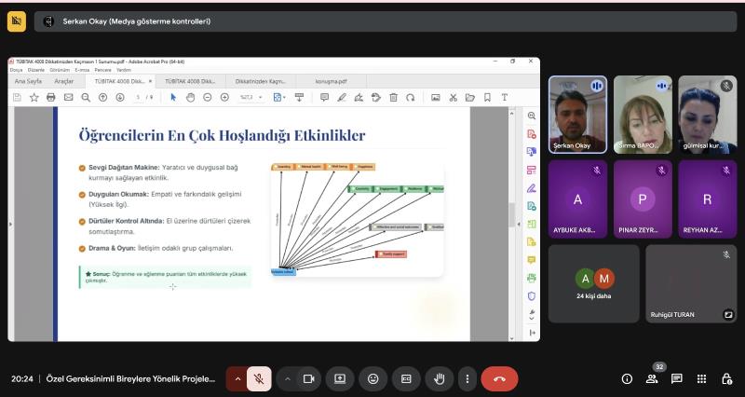Open the three-dot more options menu

(467, 378)
